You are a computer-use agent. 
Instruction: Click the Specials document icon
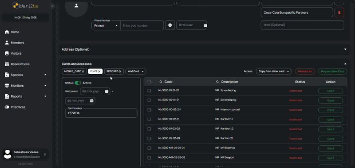(7, 75)
